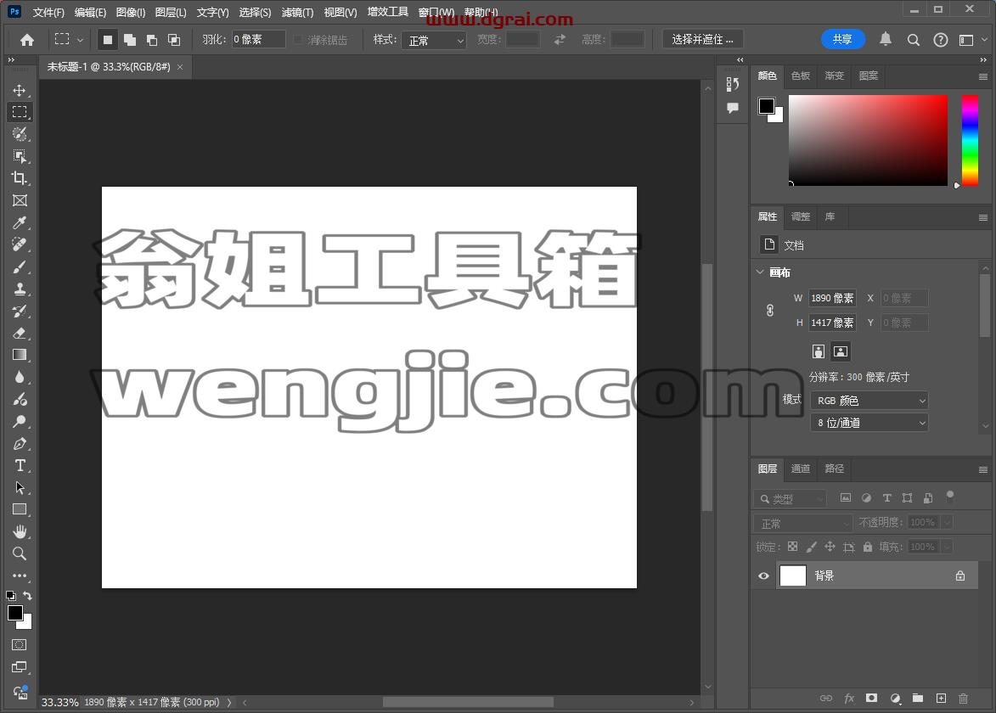Open the search icon in options bar
Screen dimensions: 996x713
click(x=914, y=40)
